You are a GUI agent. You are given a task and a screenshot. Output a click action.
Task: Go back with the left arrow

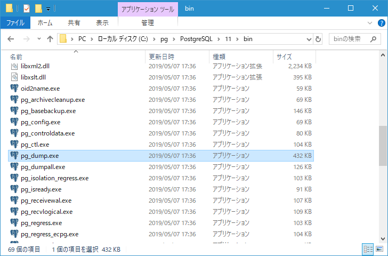(11, 39)
